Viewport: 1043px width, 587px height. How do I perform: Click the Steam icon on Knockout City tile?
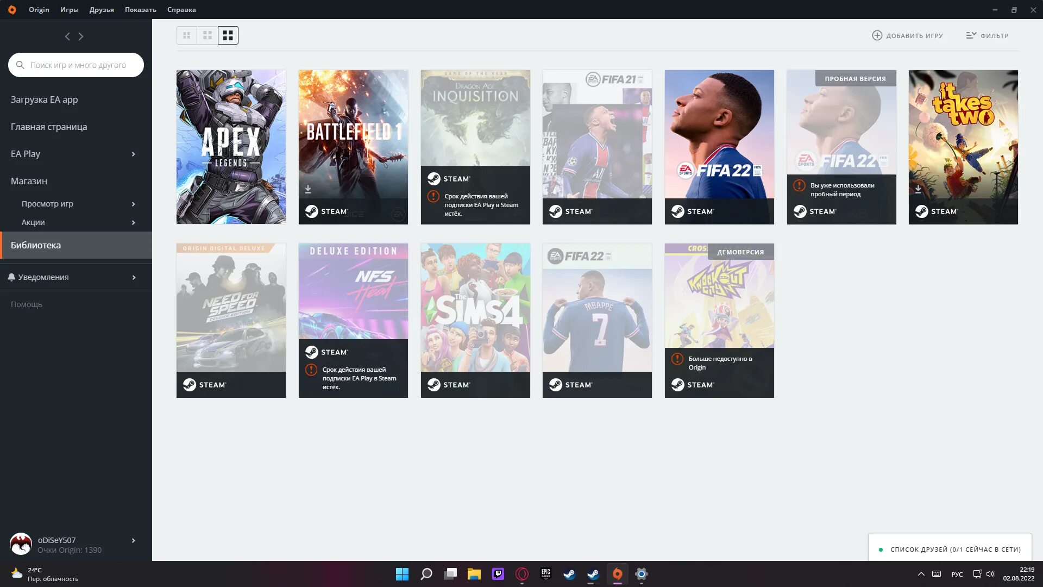coord(678,385)
